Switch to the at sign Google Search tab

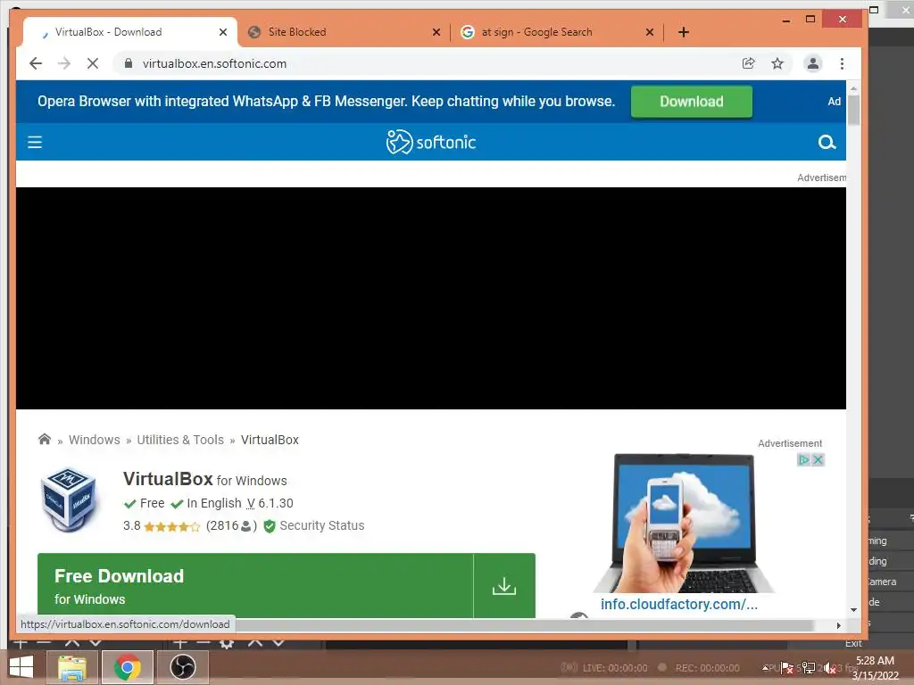click(x=557, y=32)
